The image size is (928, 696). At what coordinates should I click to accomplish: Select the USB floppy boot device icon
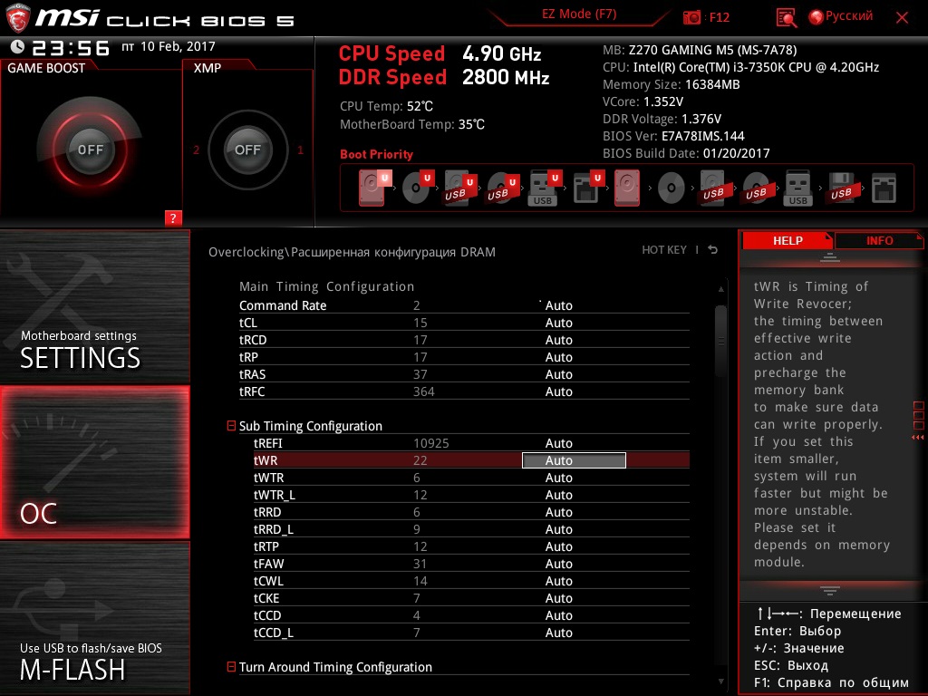click(841, 188)
